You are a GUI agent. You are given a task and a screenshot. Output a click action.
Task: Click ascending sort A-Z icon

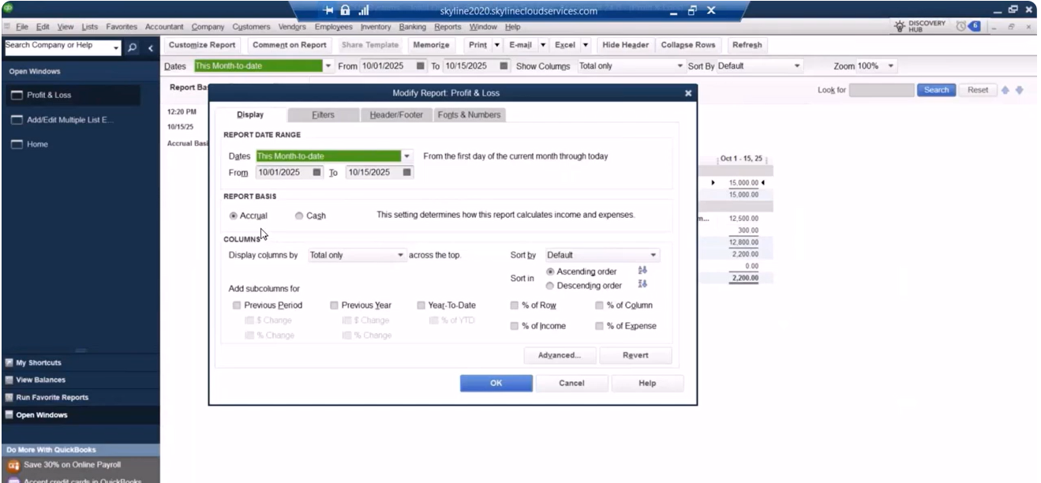[x=642, y=271]
